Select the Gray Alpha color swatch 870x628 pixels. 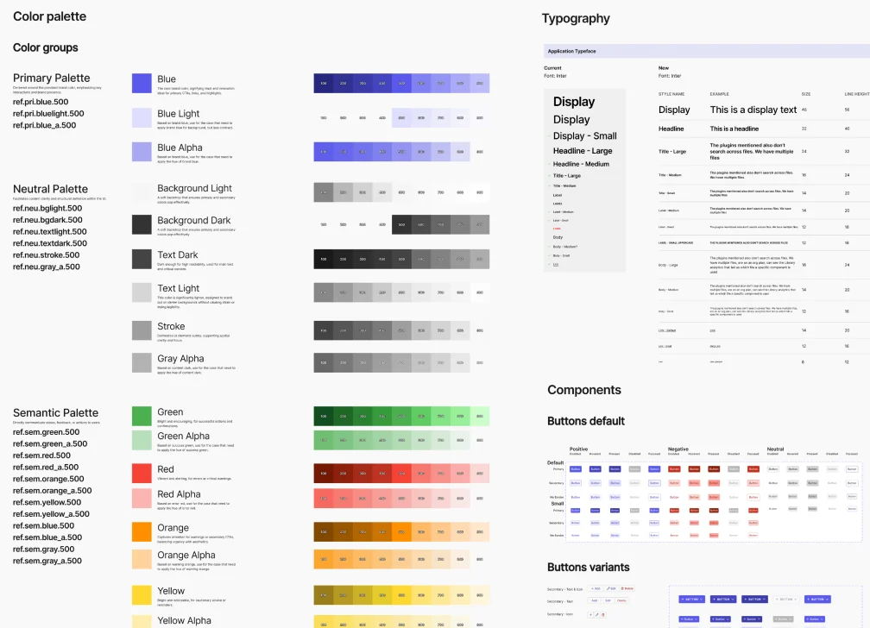[142, 362]
